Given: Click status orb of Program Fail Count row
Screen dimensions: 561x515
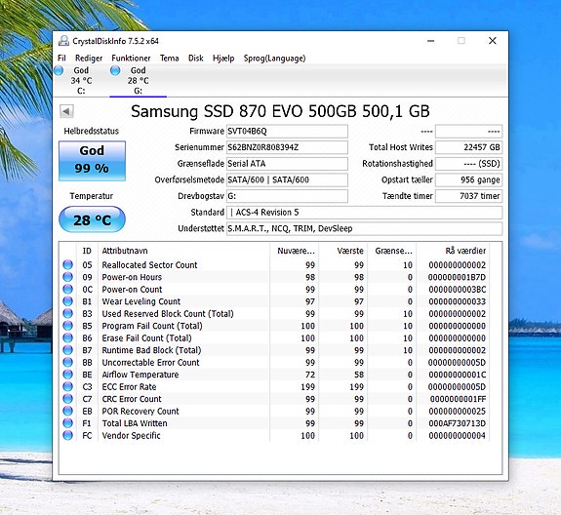Looking at the screenshot, I should (67, 326).
